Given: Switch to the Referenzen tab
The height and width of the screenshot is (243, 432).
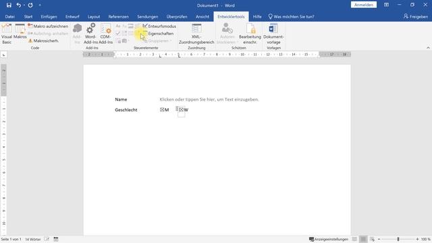Looking at the screenshot, I should [119, 16].
